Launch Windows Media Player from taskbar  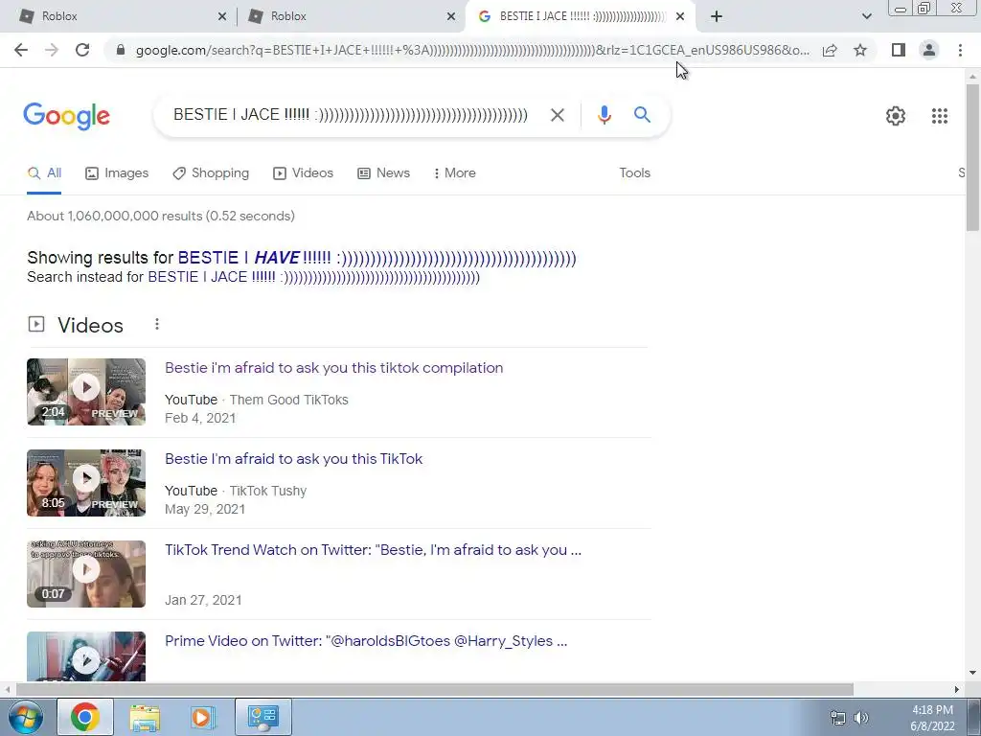tap(201, 717)
